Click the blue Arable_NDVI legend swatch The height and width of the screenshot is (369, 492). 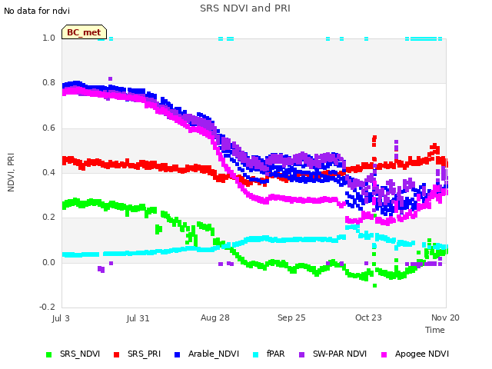tap(177, 354)
